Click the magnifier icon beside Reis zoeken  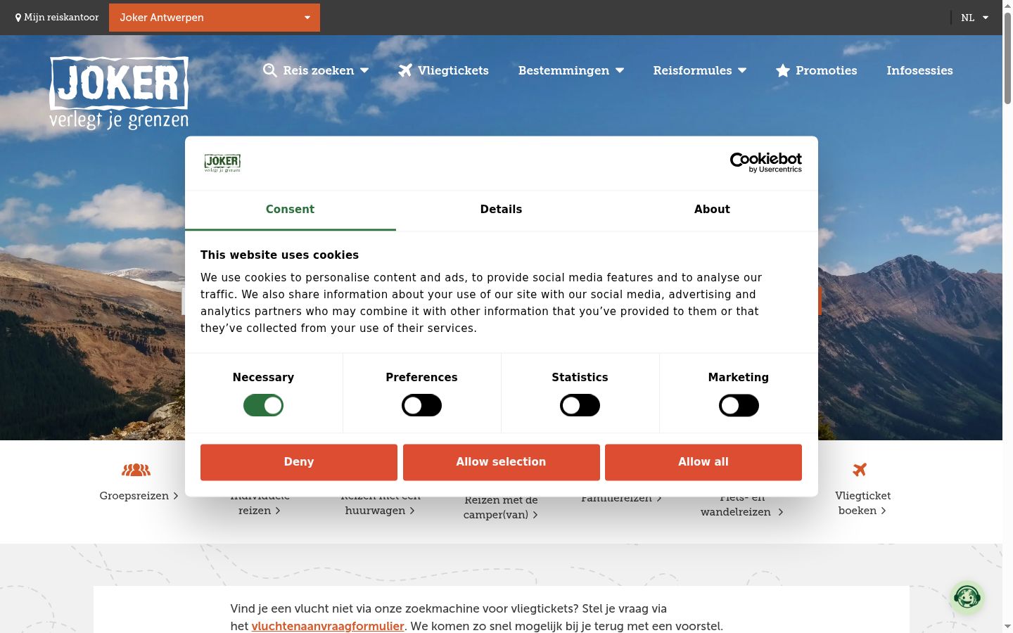click(x=270, y=70)
